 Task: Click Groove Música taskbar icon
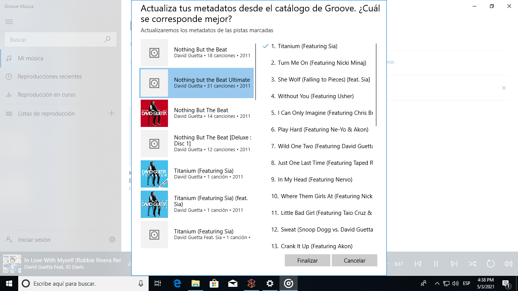289,283
